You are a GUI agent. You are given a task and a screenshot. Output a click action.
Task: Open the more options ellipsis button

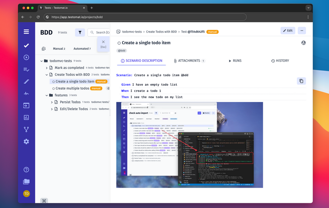click(x=302, y=31)
